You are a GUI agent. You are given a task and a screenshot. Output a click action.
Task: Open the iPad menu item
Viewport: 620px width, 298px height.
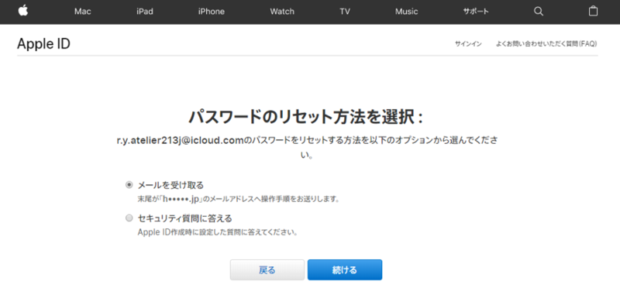[x=145, y=12]
